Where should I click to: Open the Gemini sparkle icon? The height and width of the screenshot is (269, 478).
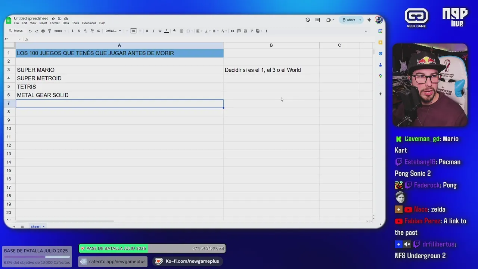tap(369, 20)
